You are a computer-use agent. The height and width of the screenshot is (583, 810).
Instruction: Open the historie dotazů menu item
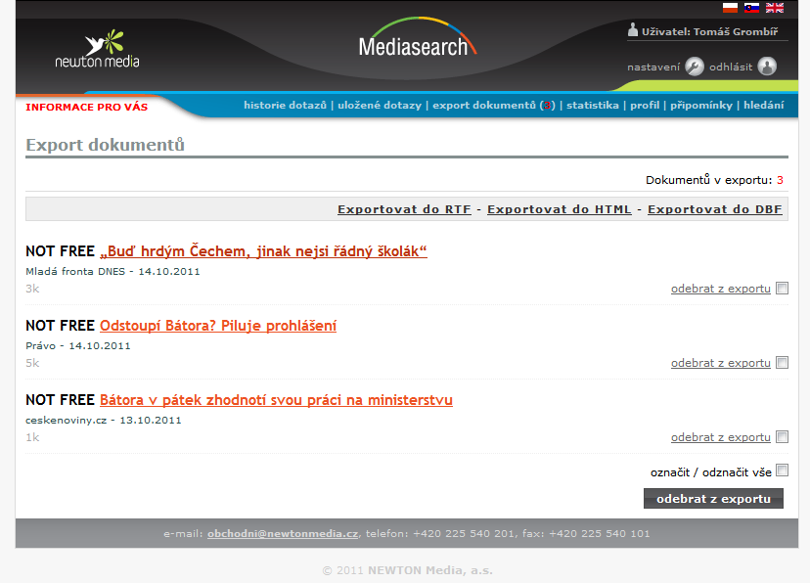(285, 106)
